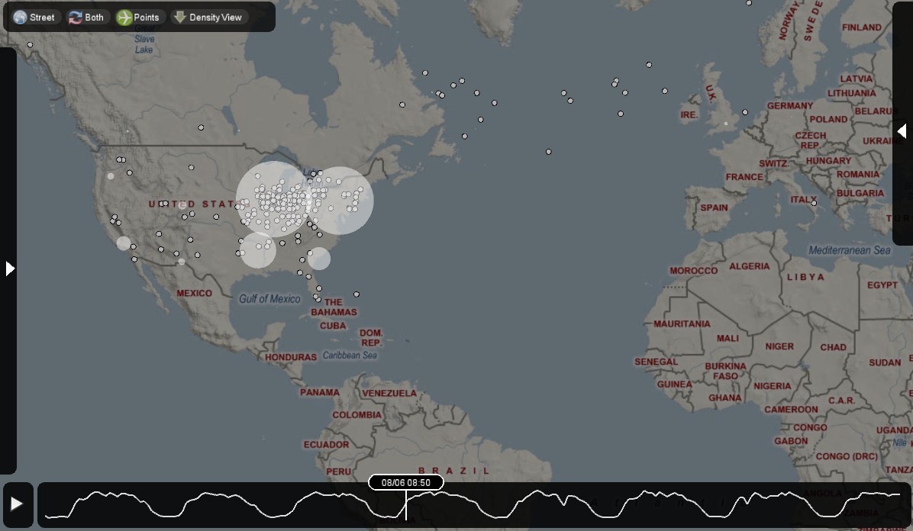Click the Caribbean Sea label
The image size is (913, 531).
[x=350, y=356]
